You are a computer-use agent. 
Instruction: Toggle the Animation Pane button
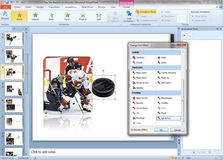[146, 12]
